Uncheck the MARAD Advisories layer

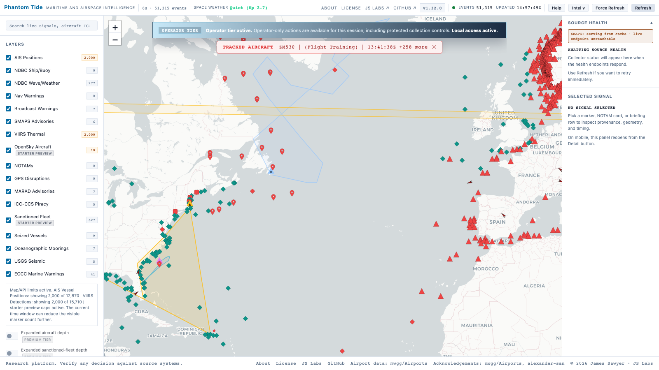pos(9,191)
